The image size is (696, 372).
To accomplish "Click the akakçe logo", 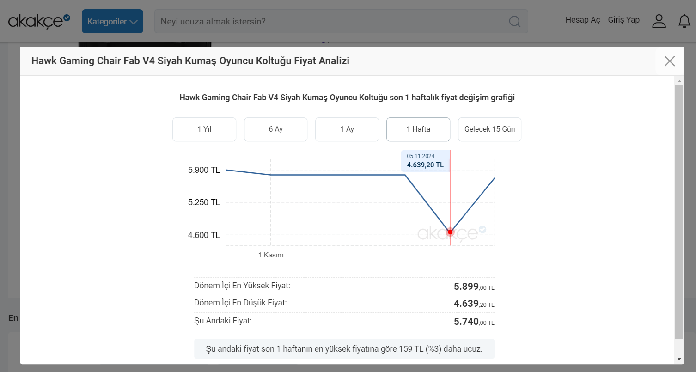I will (x=39, y=21).
